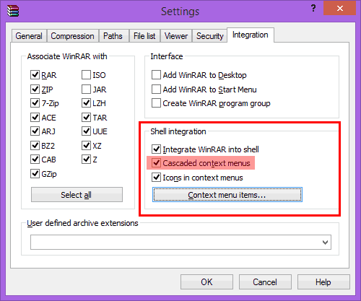Check Add WinRAR to Start Menu
Screen dimensions: 361x301
click(156, 89)
